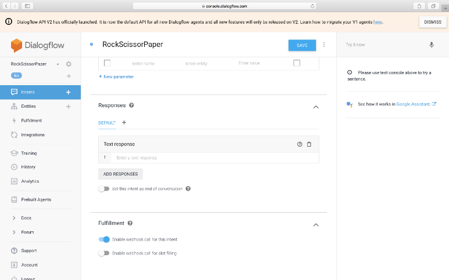Open agent settings gear icon
Image resolution: width=449 pixels, height=280 pixels.
pos(69,64)
